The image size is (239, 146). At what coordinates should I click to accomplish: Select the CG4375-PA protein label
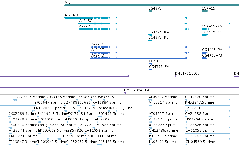coord(159,67)
